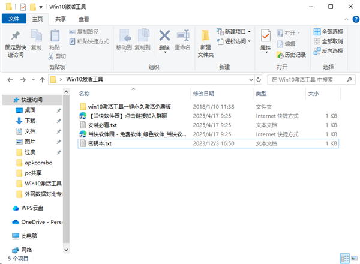The height and width of the screenshot is (264, 360).
Task: Select the file 安装必看.txt
Action: pos(208,125)
